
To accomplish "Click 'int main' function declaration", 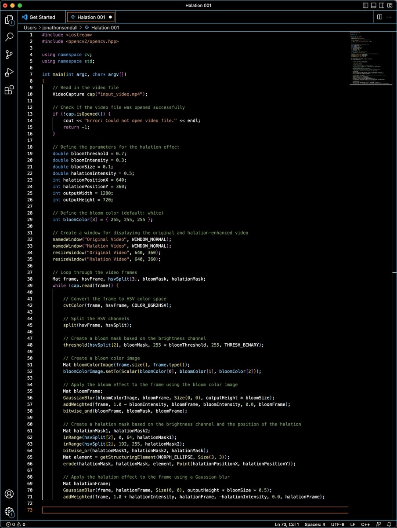I will tap(52, 74).
